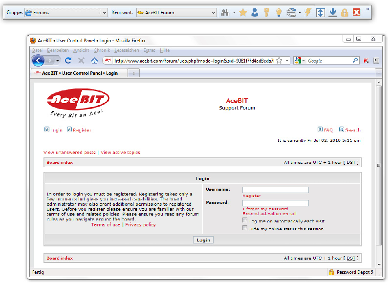Click the blue download arrow icon

click(x=332, y=13)
